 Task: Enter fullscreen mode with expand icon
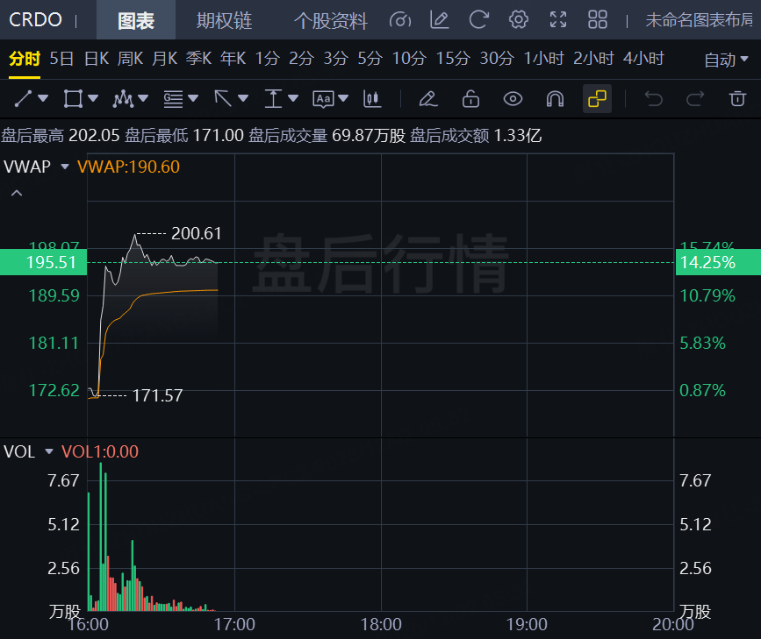[558, 19]
